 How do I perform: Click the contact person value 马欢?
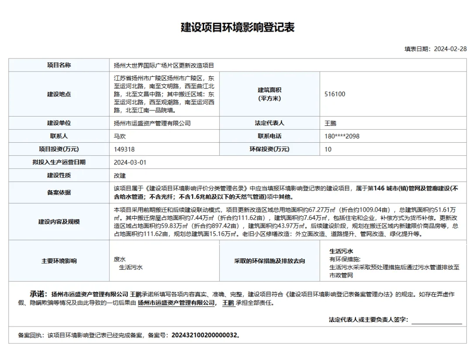point(120,136)
